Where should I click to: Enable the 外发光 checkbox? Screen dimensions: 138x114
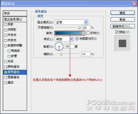point(6,35)
